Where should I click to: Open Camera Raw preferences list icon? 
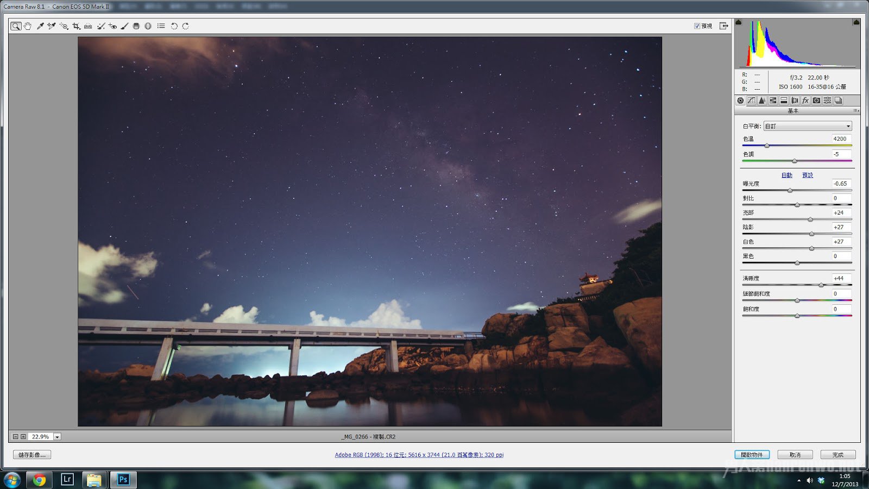point(161,26)
